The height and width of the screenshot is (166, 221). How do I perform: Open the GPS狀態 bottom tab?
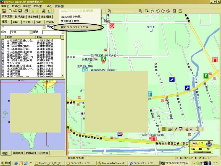click(43, 153)
